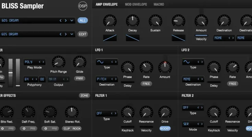Open the POLY play mode selector
The height and width of the screenshot is (137, 252).
(x=34, y=62)
